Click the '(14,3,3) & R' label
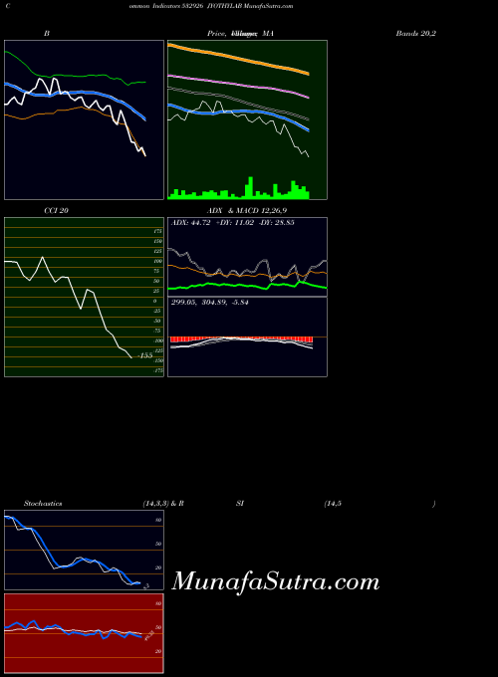The height and width of the screenshot is (677, 498). (x=163, y=504)
